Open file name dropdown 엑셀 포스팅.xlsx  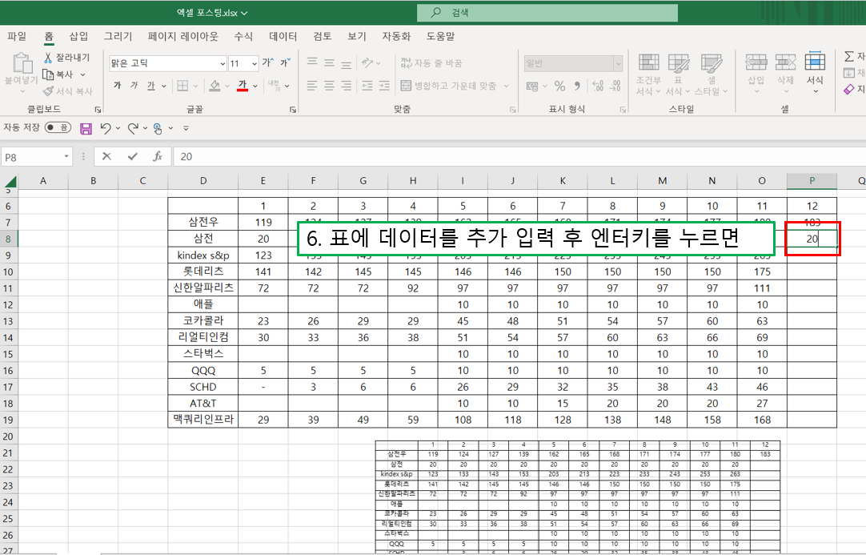212,13
